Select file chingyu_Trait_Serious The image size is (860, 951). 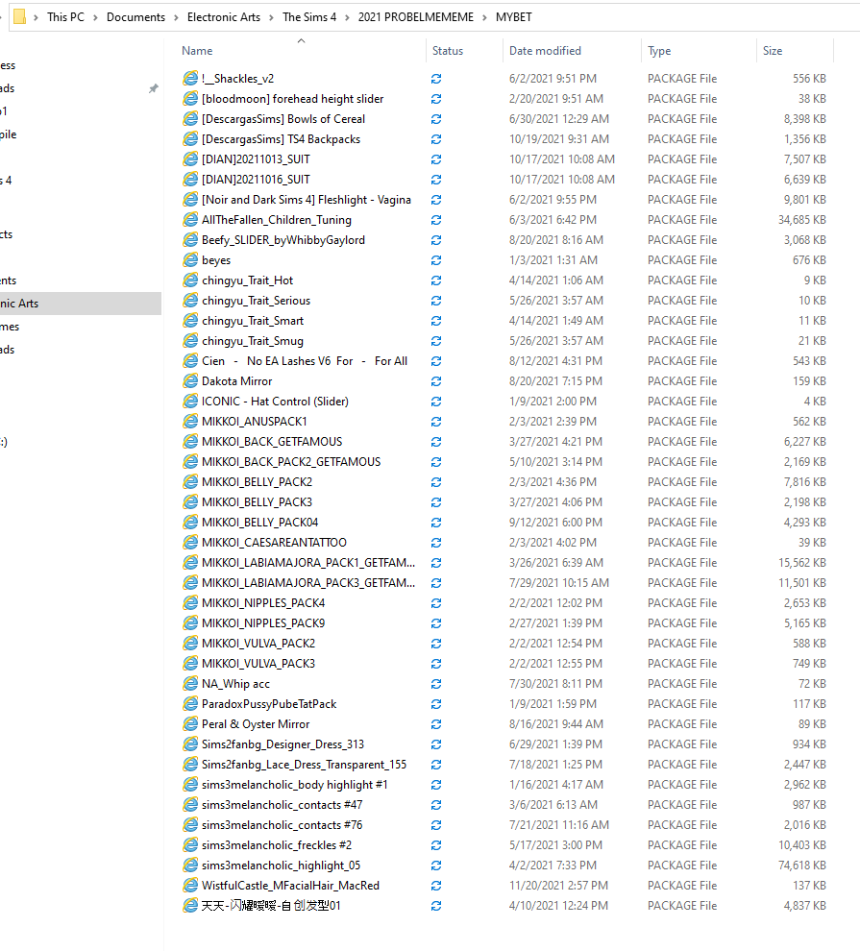pos(256,301)
